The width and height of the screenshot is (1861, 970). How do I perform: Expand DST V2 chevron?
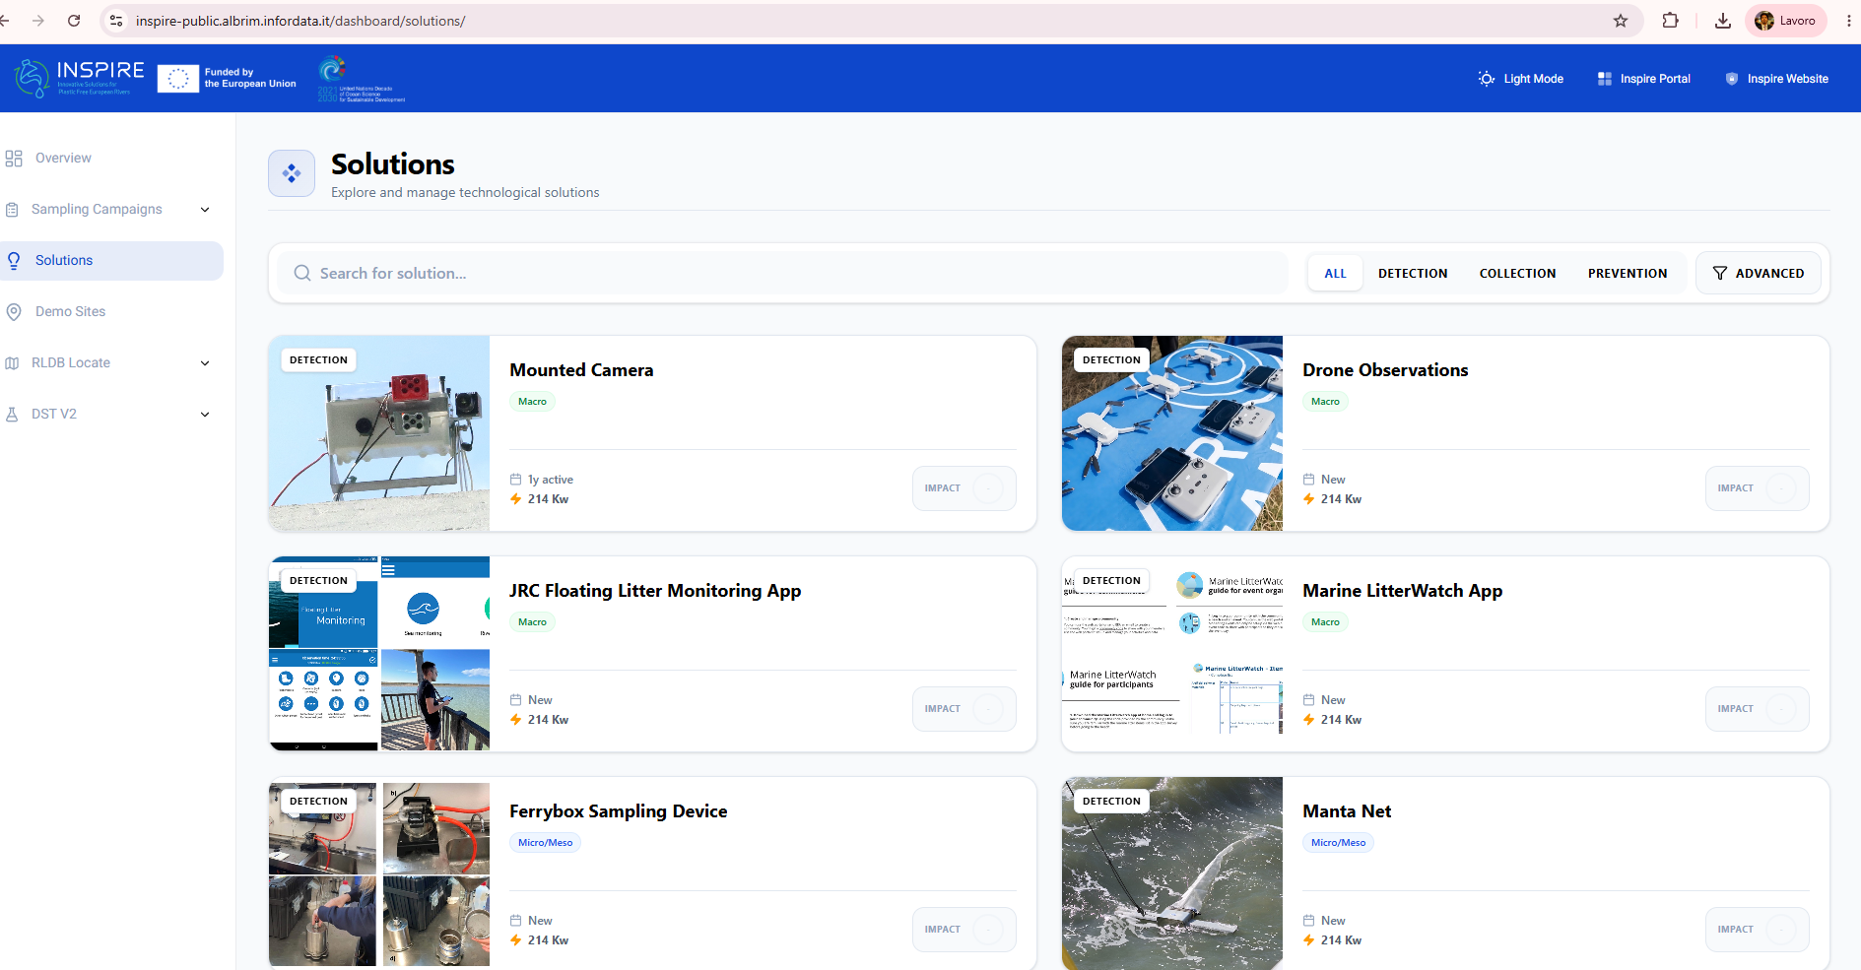(x=205, y=415)
